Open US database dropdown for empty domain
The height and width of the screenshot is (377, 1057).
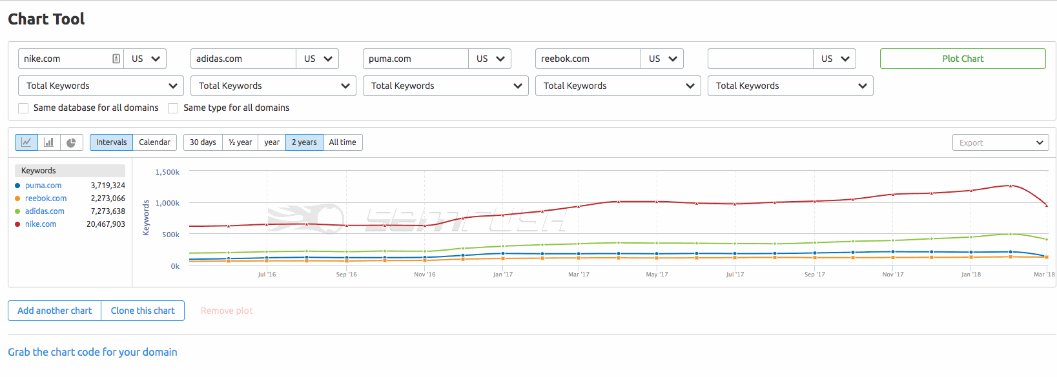pos(835,59)
